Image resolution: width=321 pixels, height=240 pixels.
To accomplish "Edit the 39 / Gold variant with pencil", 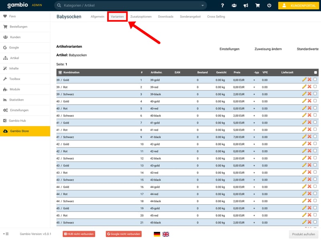I will [x=304, y=79].
